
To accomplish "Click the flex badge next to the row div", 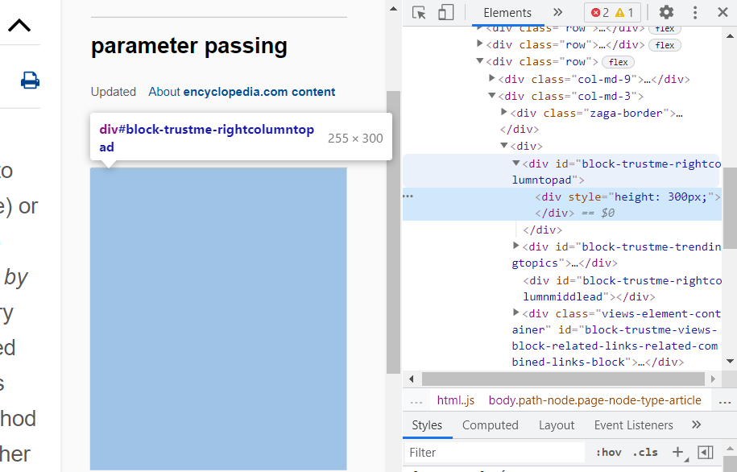I will (617, 61).
